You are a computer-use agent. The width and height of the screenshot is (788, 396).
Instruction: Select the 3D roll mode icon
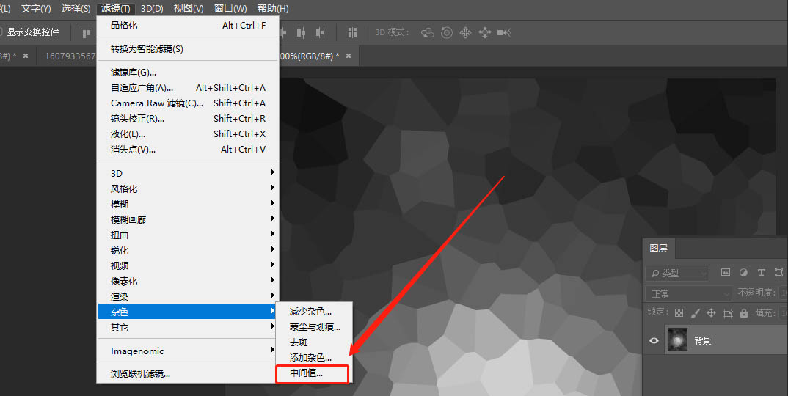coord(447,33)
